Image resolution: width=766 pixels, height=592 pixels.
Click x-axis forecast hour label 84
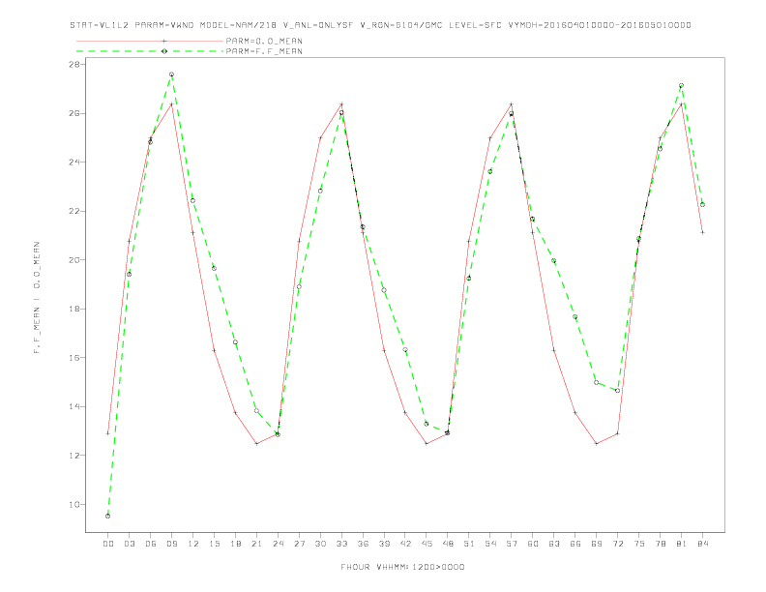point(702,544)
